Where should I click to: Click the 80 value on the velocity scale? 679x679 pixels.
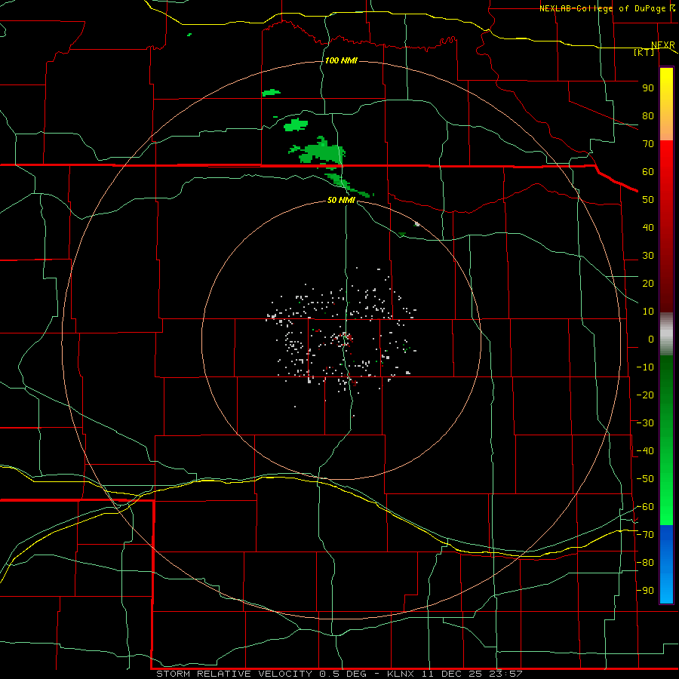pyautogui.click(x=648, y=116)
